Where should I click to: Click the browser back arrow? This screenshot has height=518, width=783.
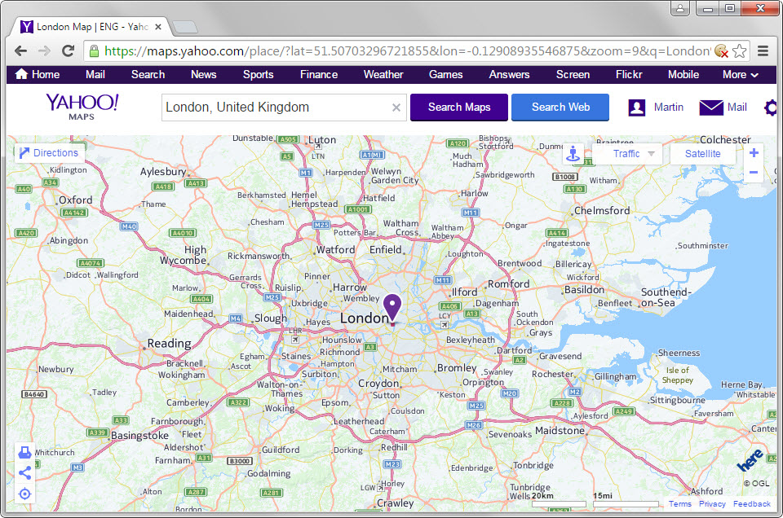tap(20, 50)
